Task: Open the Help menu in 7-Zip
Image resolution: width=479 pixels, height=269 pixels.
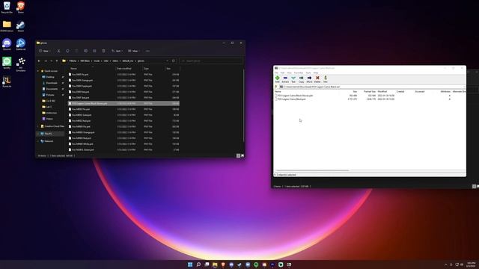Action: [316, 73]
